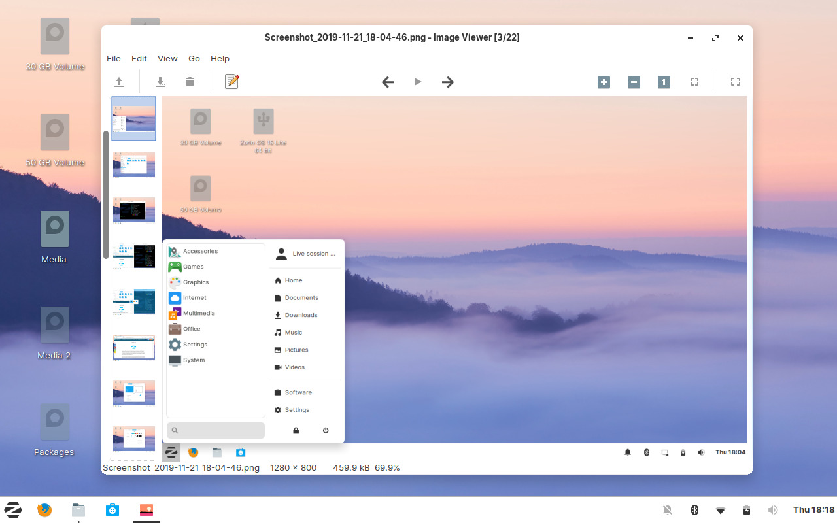The width and height of the screenshot is (837, 523).
Task: Launch Firefox from the taskbar
Action: [44, 509]
